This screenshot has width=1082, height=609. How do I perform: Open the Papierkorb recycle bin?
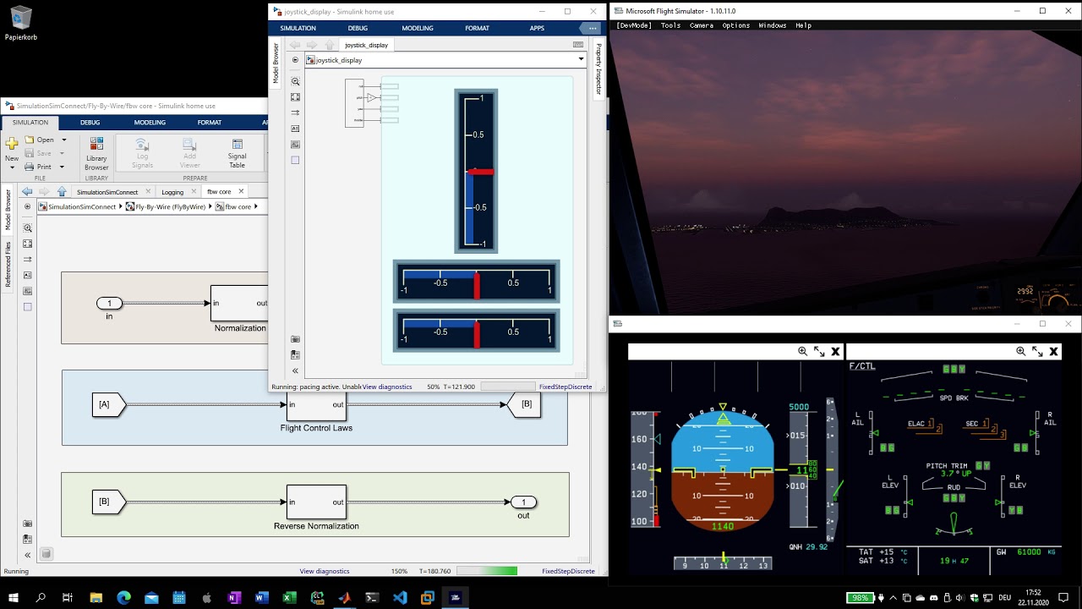click(x=20, y=24)
